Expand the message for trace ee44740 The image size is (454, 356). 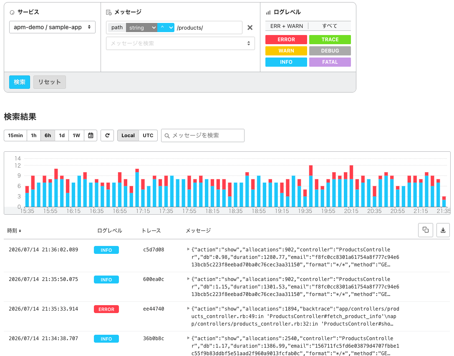(188, 308)
